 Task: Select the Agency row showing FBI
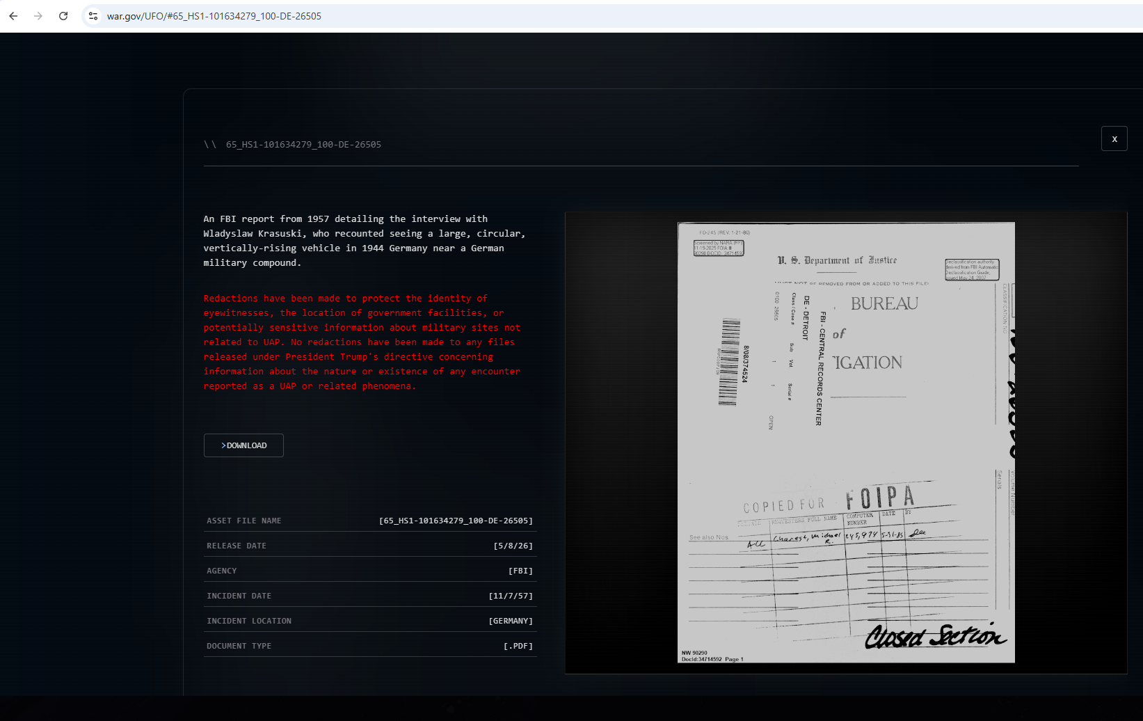[x=370, y=571]
